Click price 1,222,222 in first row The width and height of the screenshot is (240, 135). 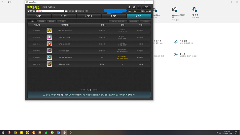tap(122, 30)
